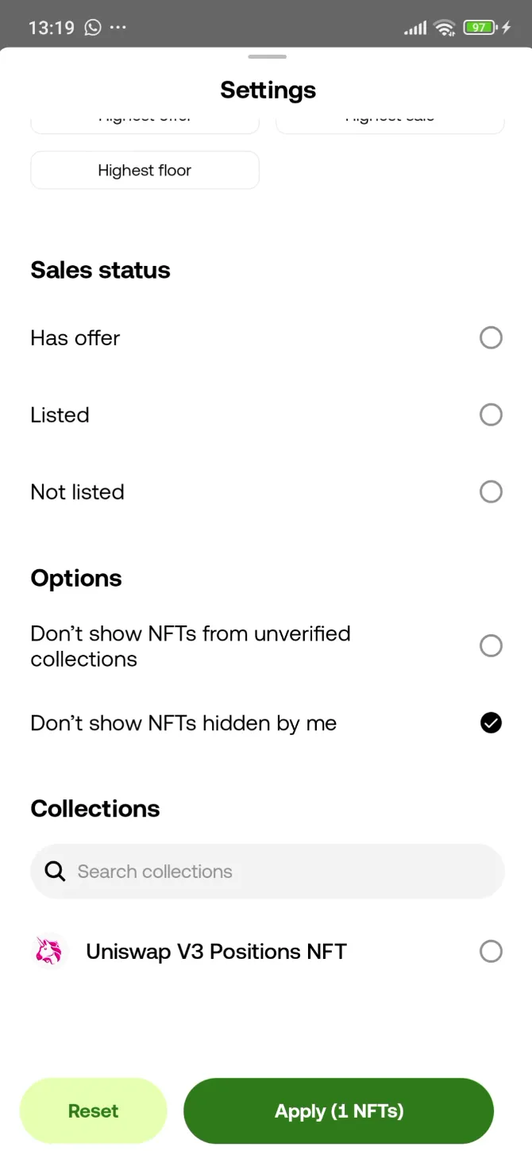Enable hiding NFTs from unverified collections

[x=491, y=646]
